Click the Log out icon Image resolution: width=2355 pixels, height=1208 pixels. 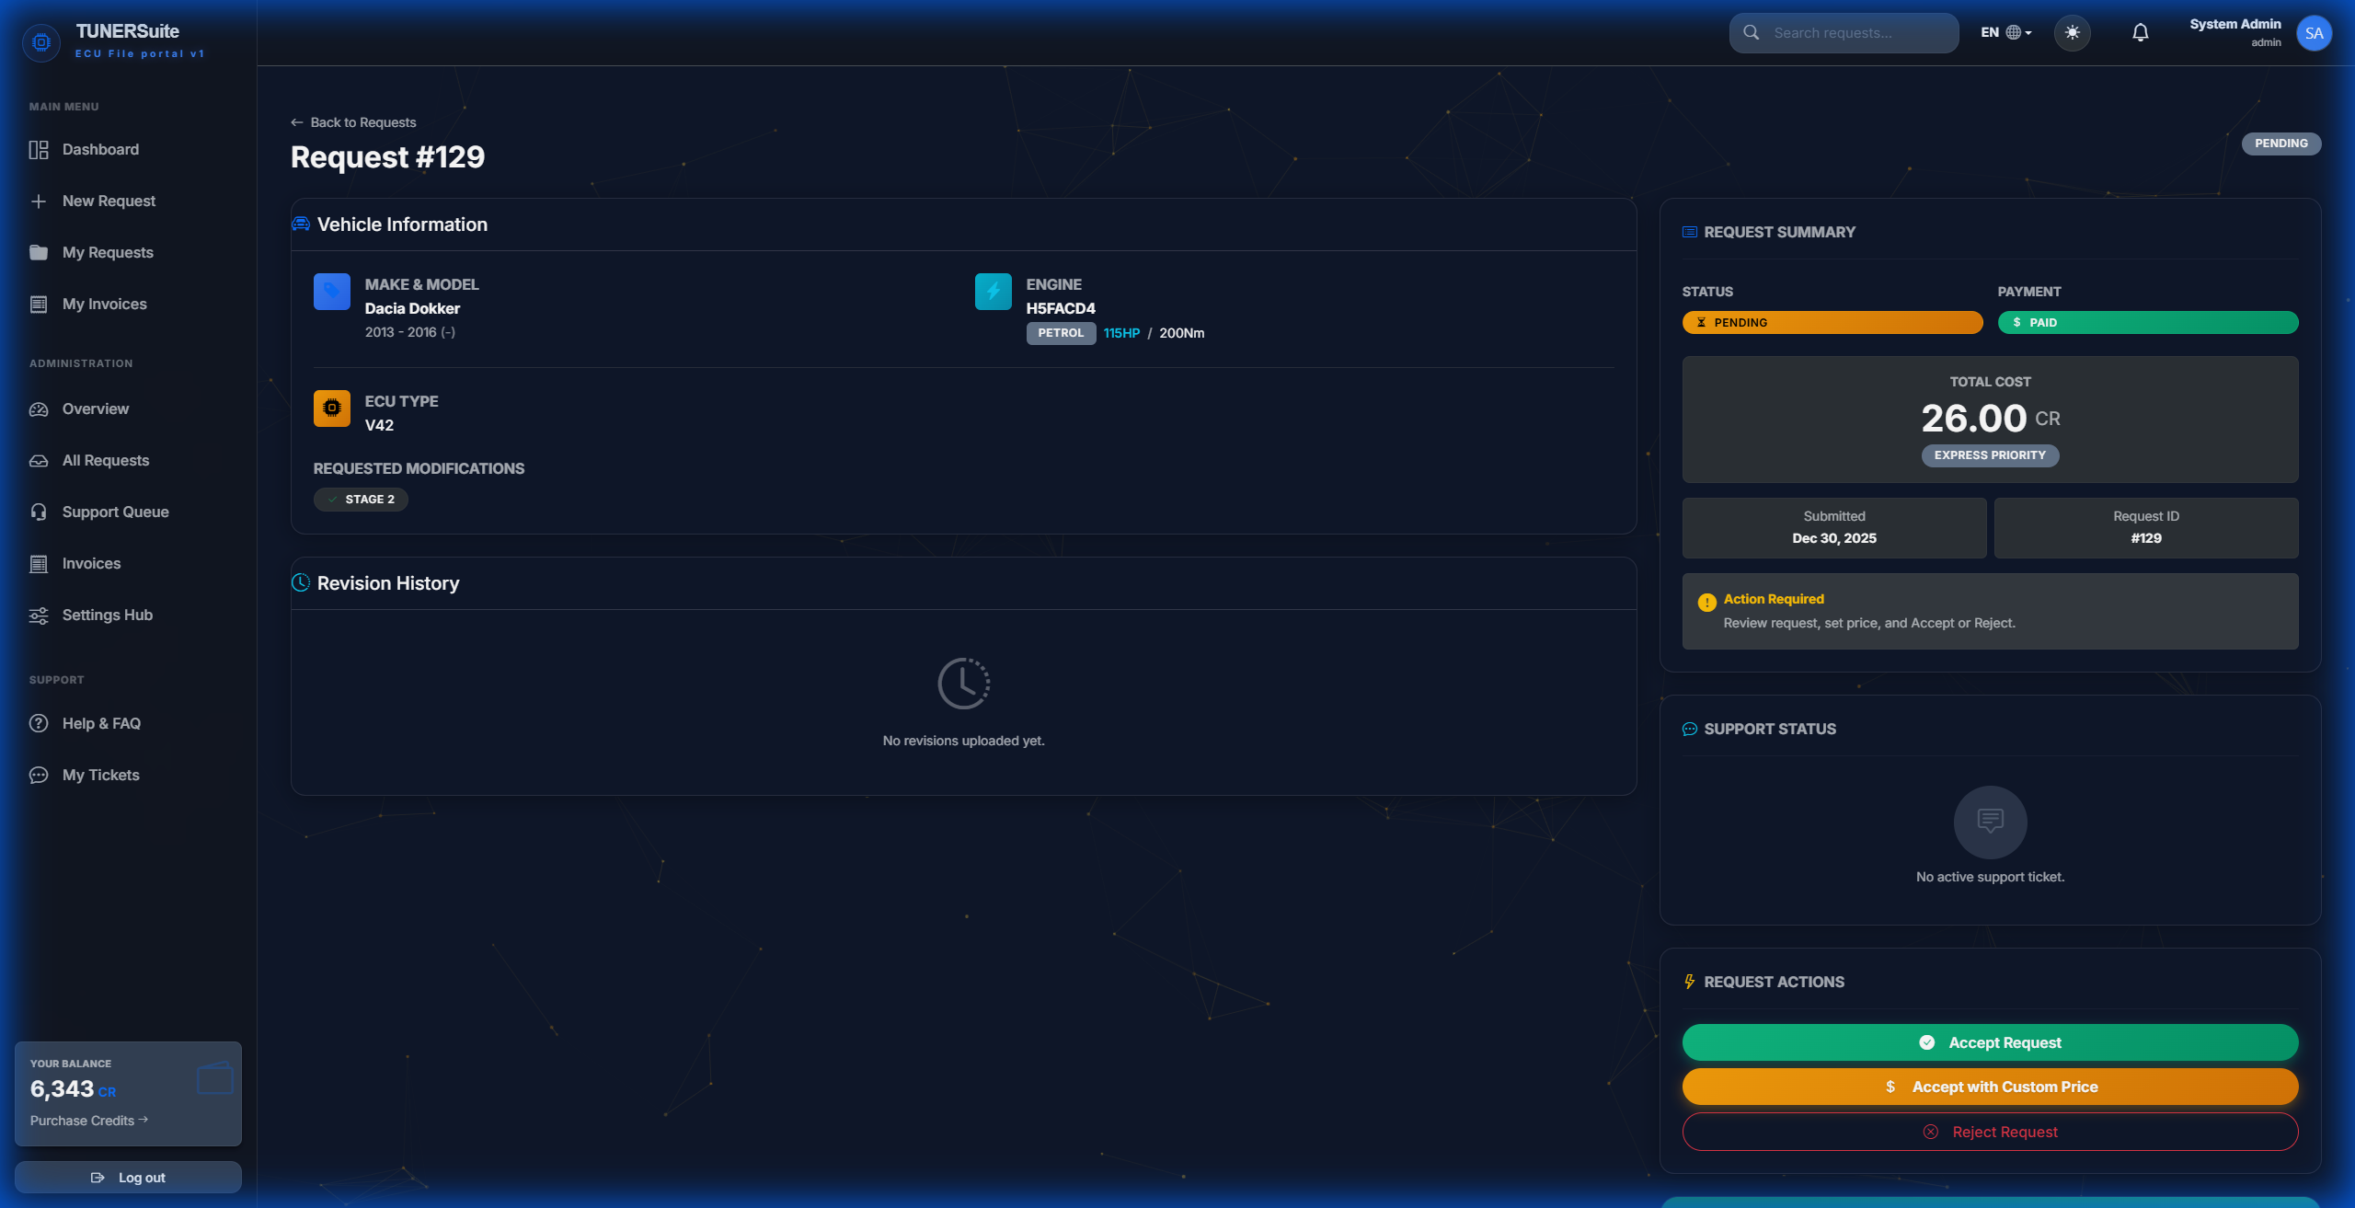click(98, 1177)
